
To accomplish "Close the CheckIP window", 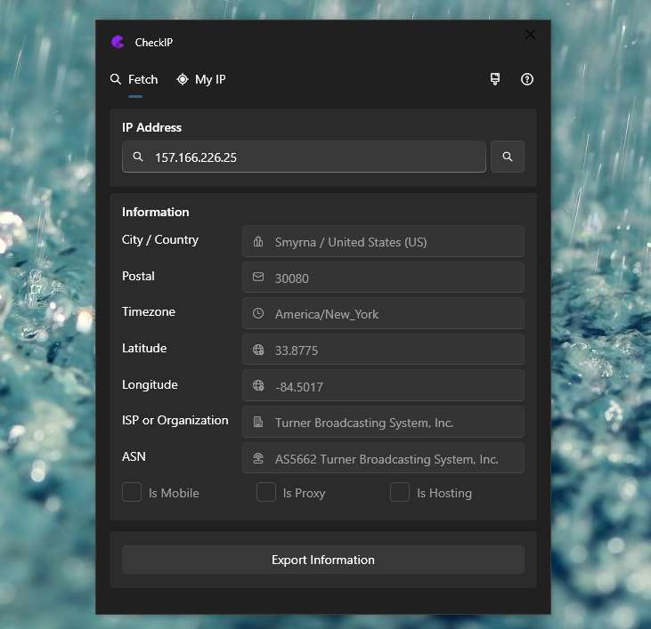I will tap(530, 35).
